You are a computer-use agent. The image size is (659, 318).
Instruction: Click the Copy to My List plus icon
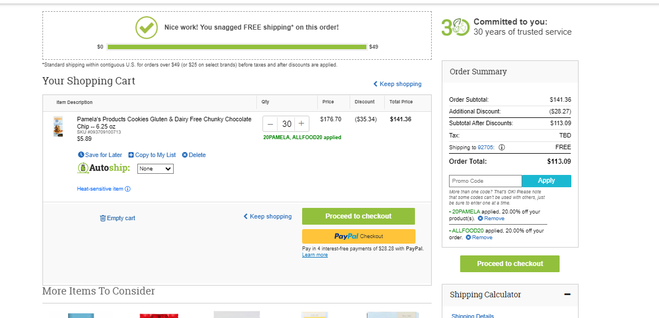coord(131,155)
